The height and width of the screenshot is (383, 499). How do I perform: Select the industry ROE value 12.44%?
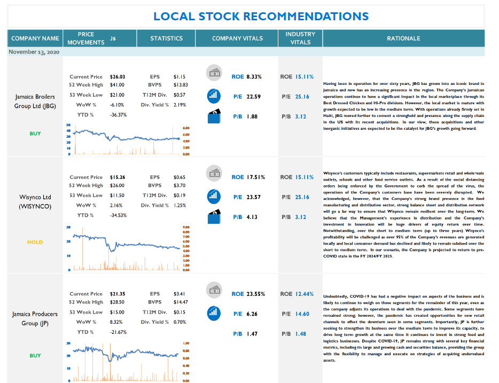click(304, 294)
